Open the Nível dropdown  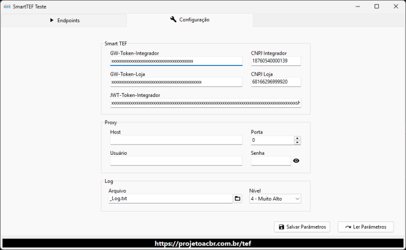point(275,199)
